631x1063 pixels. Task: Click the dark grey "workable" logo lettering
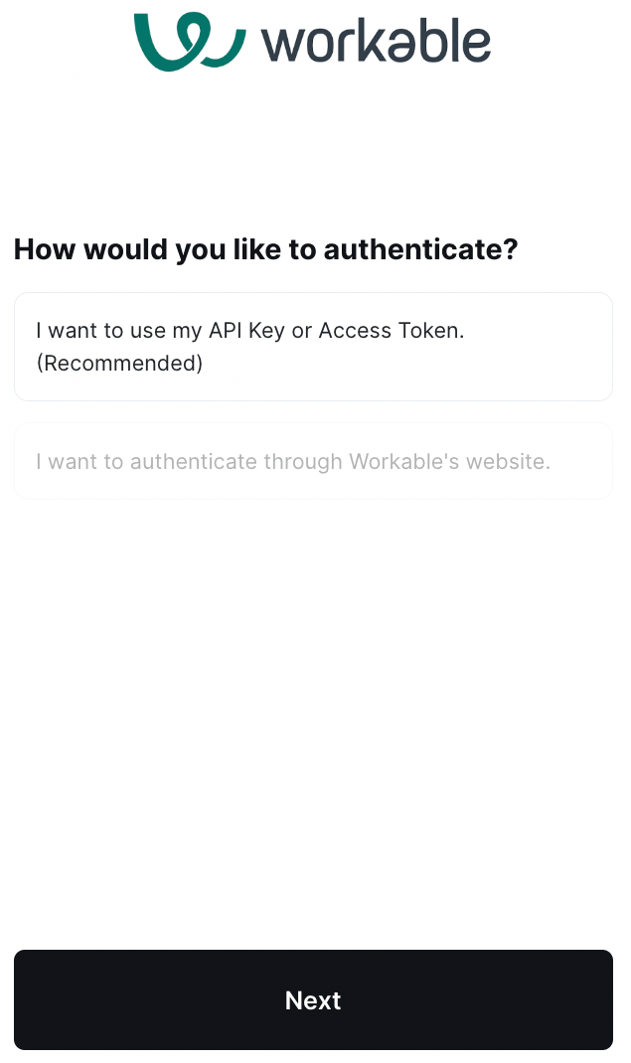click(x=377, y=42)
